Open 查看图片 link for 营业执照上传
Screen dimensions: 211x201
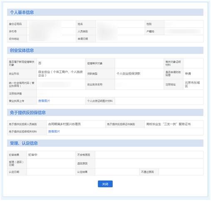coord(44,101)
